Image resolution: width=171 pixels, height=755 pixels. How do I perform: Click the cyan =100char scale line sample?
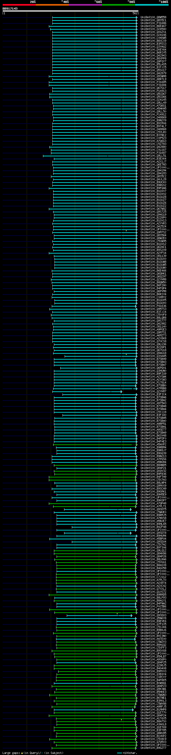(119, 753)
